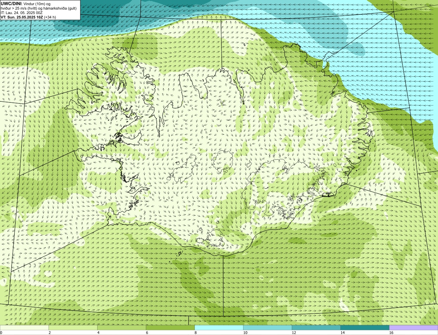Click the legend label "12"
The height and width of the screenshot is (335, 438).
point(294,333)
